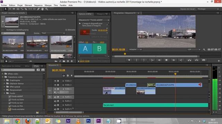This screenshot has width=222, height=124.
Task: Select the Slide tool
Action: tap(34, 9)
